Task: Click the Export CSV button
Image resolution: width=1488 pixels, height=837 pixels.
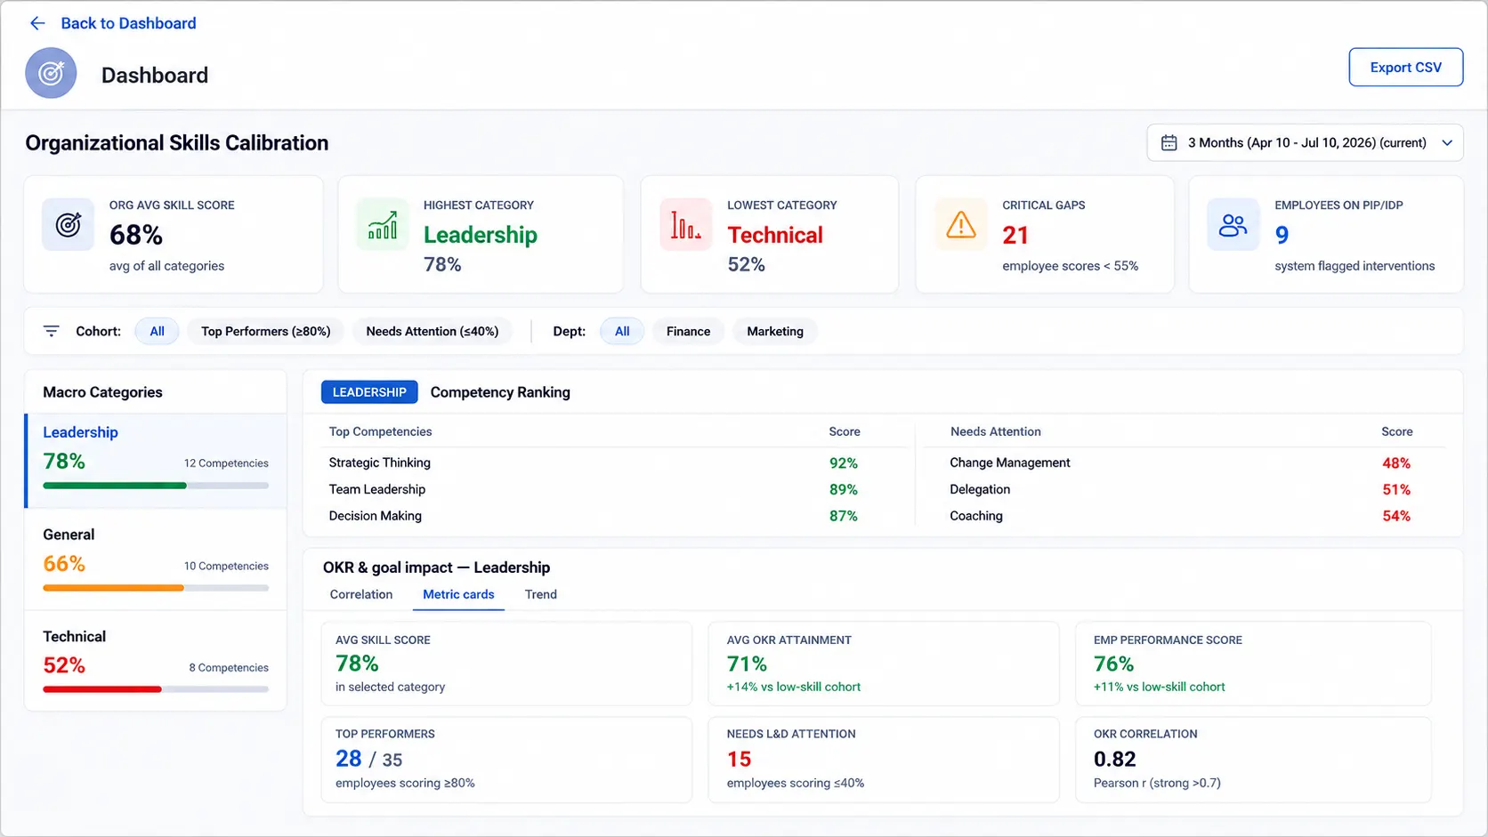Action: [1405, 68]
